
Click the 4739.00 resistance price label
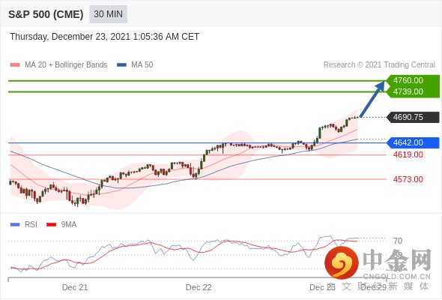tap(408, 91)
